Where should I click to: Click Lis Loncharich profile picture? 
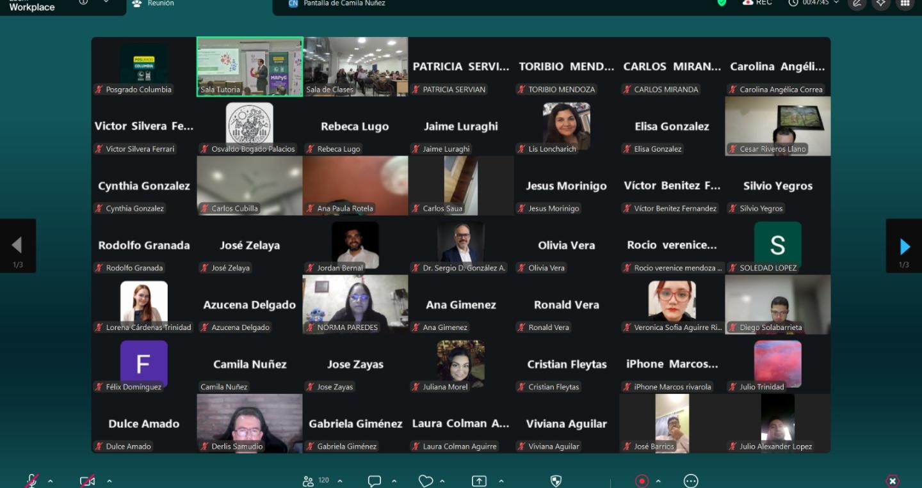coord(567,125)
